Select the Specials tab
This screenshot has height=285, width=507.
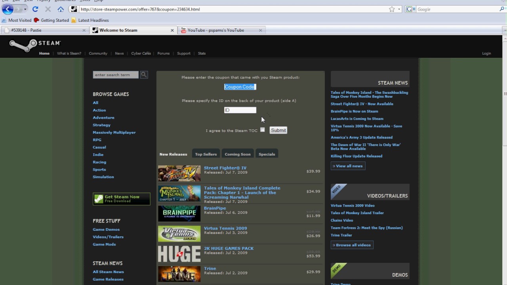point(267,154)
